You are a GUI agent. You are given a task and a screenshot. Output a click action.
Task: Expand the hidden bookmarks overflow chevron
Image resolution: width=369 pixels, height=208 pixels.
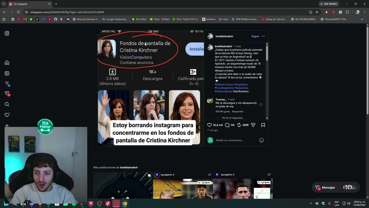362,19
